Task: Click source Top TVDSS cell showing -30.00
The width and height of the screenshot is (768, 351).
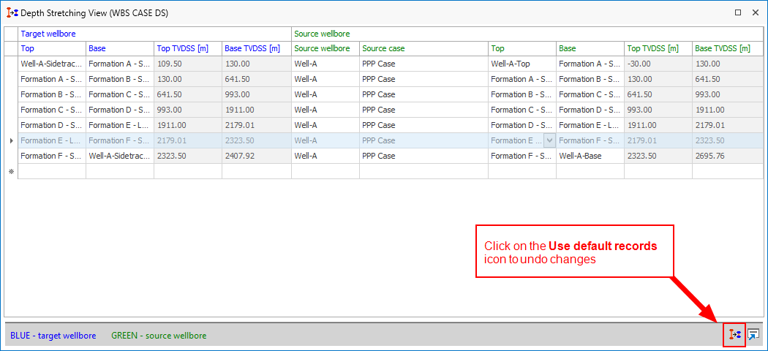Action: coord(658,64)
